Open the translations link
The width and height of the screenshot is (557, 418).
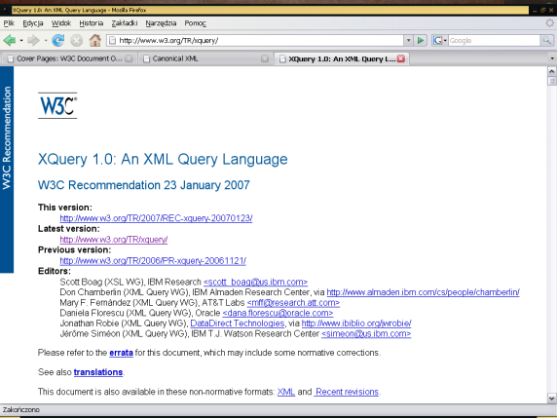[98, 372]
